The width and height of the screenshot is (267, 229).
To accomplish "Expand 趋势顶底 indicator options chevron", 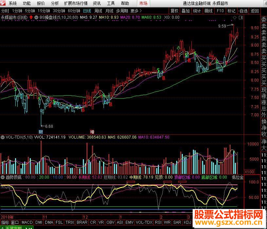I will [3, 177].
